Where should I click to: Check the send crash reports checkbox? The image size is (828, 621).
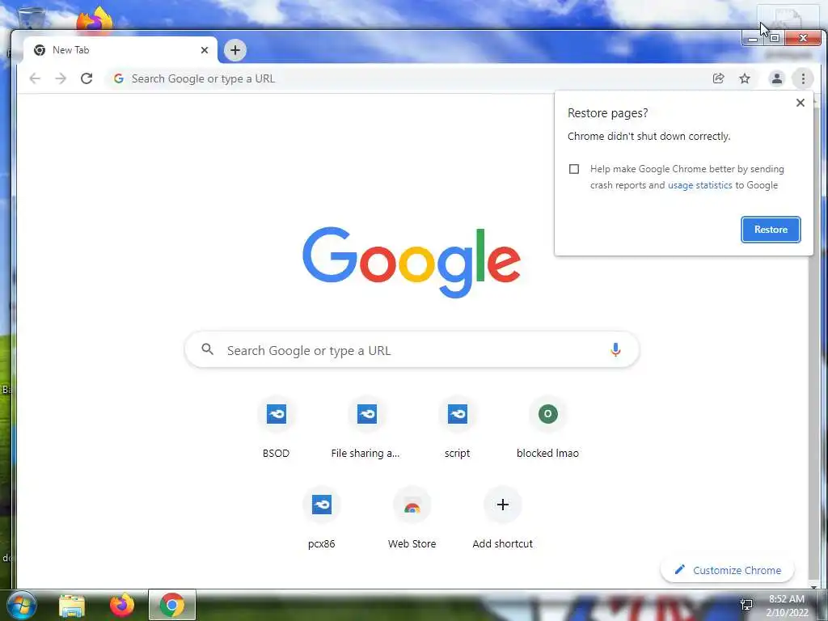(x=574, y=169)
